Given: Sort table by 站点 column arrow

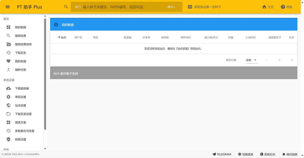Looking at the screenshot, I should pos(59,38).
